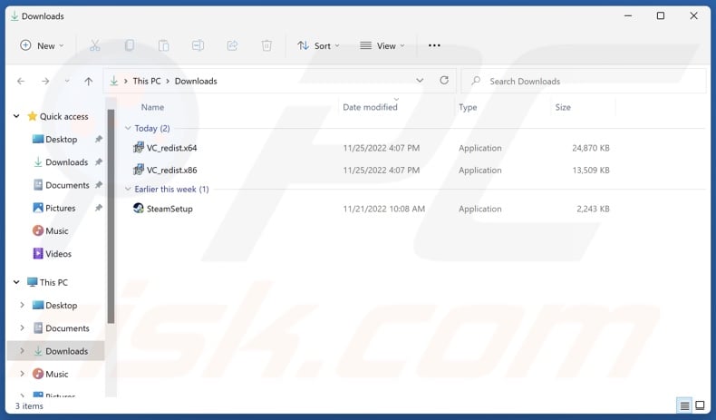Select the VC_redist.x86 file name
716x420 pixels.
coord(171,170)
